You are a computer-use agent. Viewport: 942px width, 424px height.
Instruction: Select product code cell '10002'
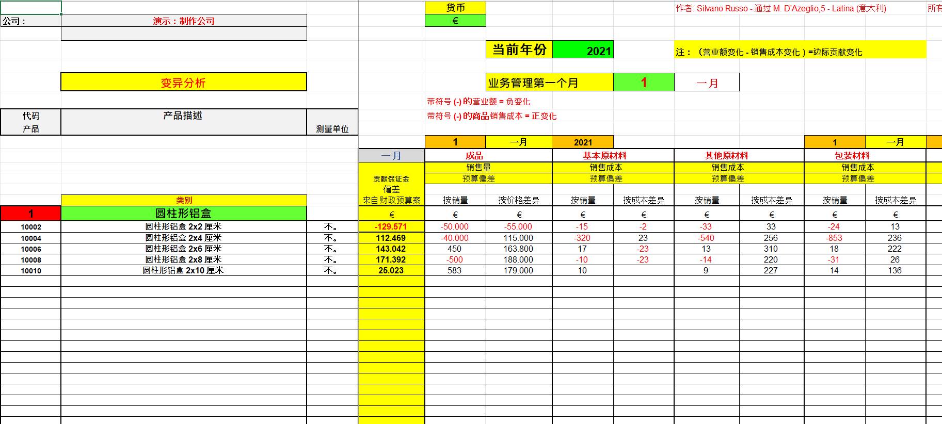click(x=31, y=227)
